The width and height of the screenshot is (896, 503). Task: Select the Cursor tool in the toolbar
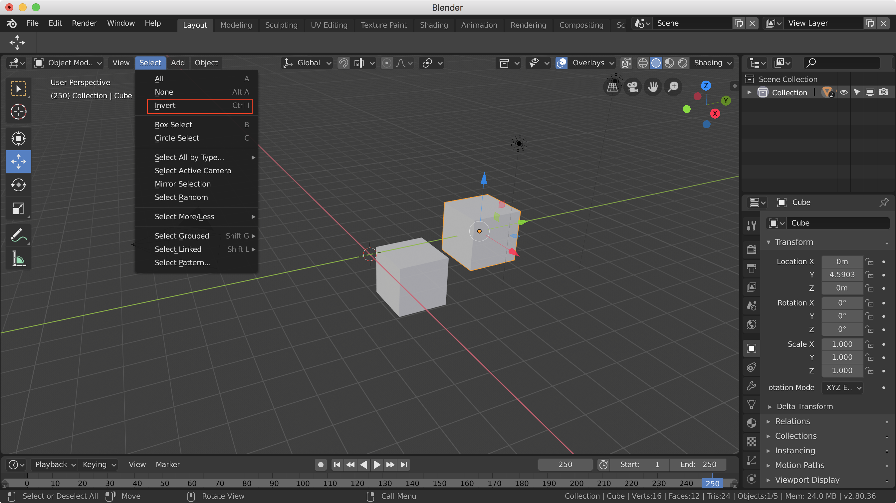(x=18, y=112)
